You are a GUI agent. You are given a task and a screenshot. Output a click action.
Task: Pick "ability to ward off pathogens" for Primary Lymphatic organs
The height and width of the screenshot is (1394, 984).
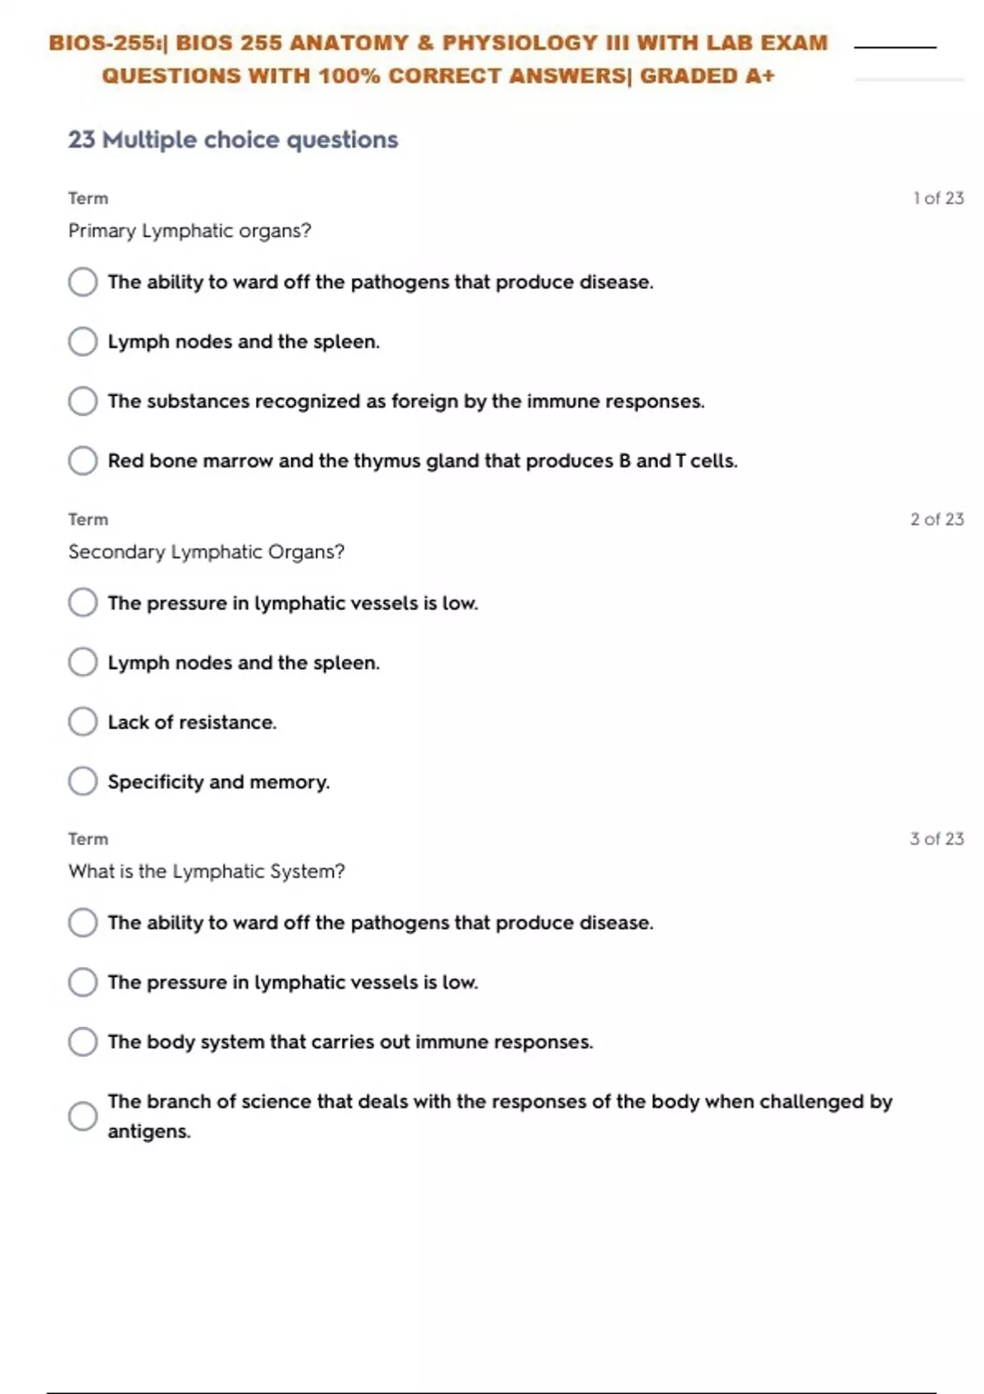pos(83,282)
